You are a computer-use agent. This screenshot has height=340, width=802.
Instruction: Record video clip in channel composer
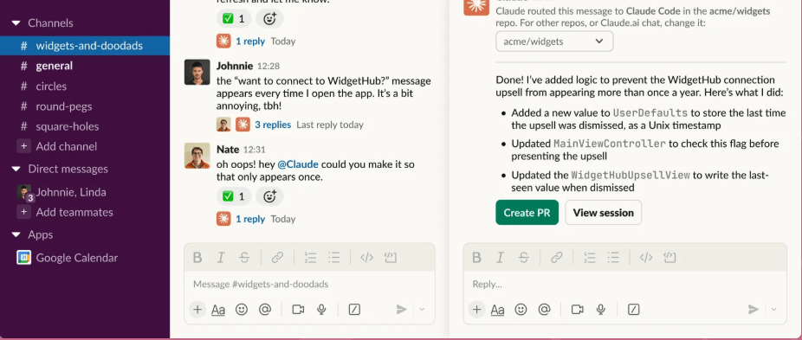tap(298, 310)
